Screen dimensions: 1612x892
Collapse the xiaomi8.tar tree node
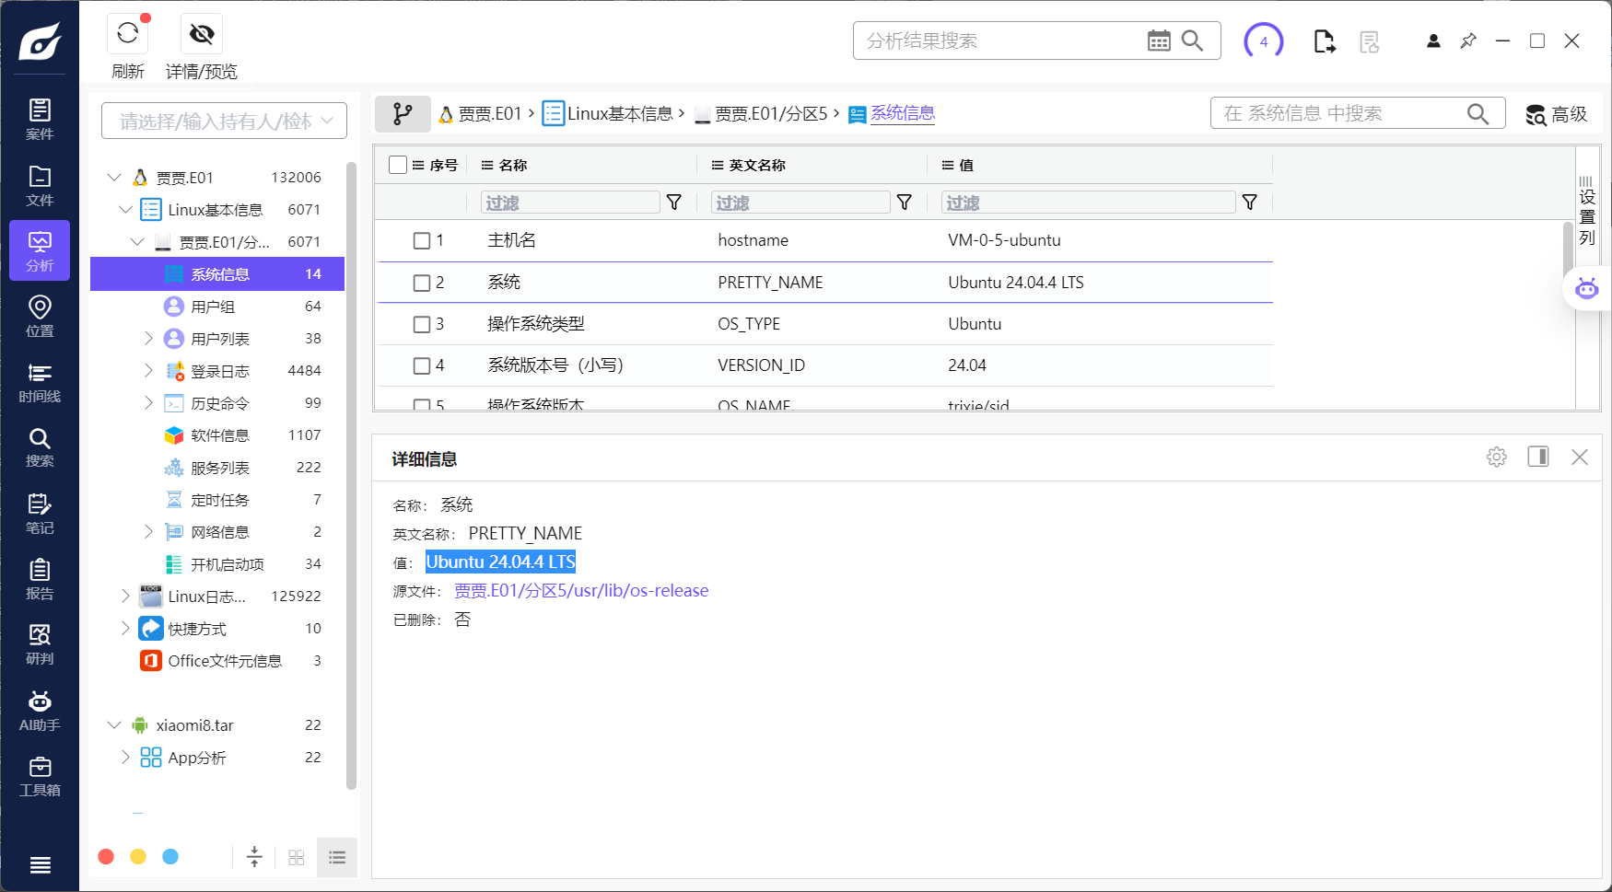click(x=114, y=725)
